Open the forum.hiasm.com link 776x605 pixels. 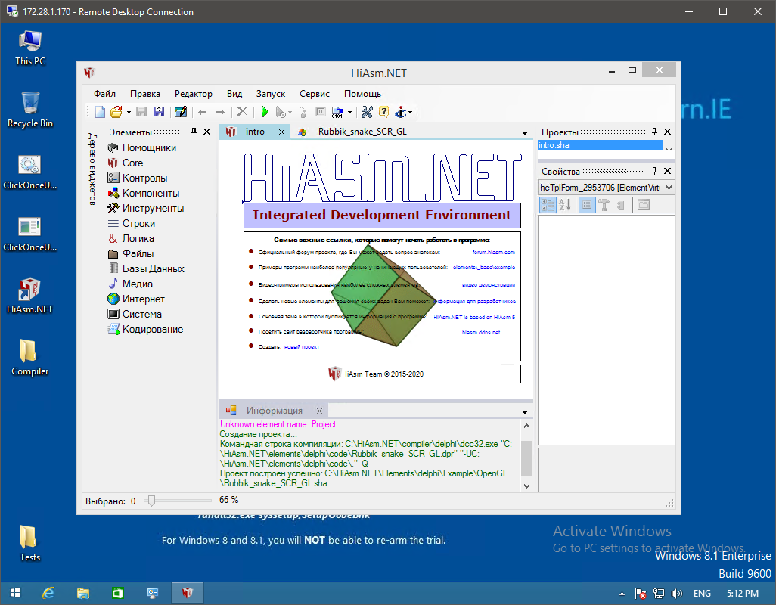[x=493, y=252]
